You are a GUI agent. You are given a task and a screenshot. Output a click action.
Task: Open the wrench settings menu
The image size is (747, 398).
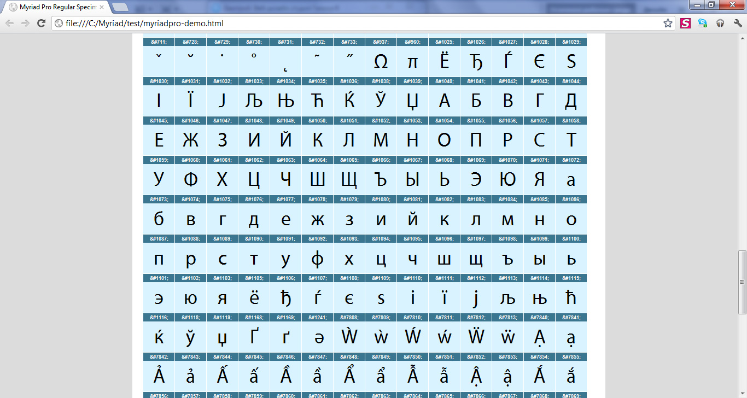click(x=737, y=23)
